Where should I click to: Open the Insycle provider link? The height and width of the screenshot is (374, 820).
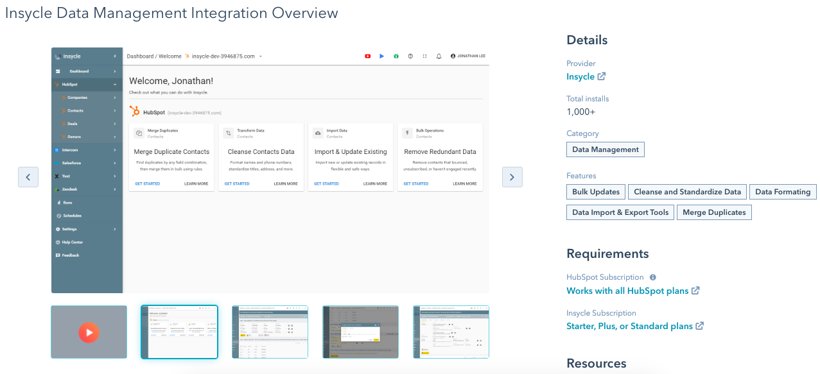pyautogui.click(x=580, y=76)
